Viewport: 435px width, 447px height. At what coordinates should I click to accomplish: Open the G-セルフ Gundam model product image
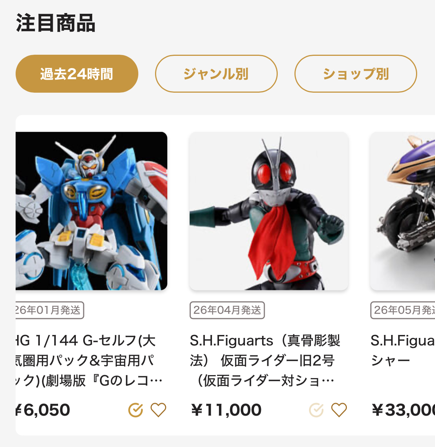[x=91, y=211]
